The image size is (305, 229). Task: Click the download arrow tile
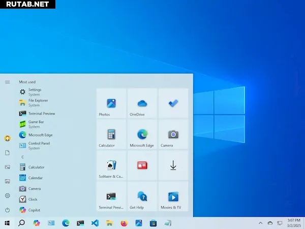pos(173,165)
